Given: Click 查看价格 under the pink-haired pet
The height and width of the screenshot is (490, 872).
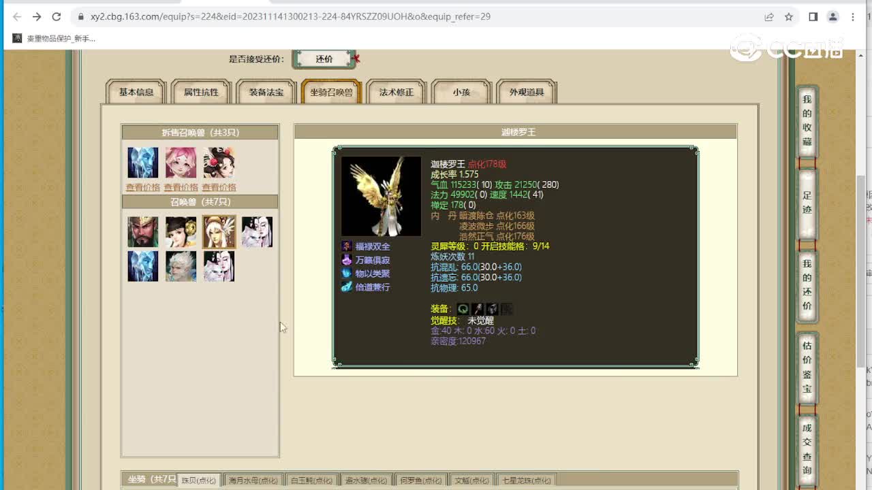Looking at the screenshot, I should (181, 187).
